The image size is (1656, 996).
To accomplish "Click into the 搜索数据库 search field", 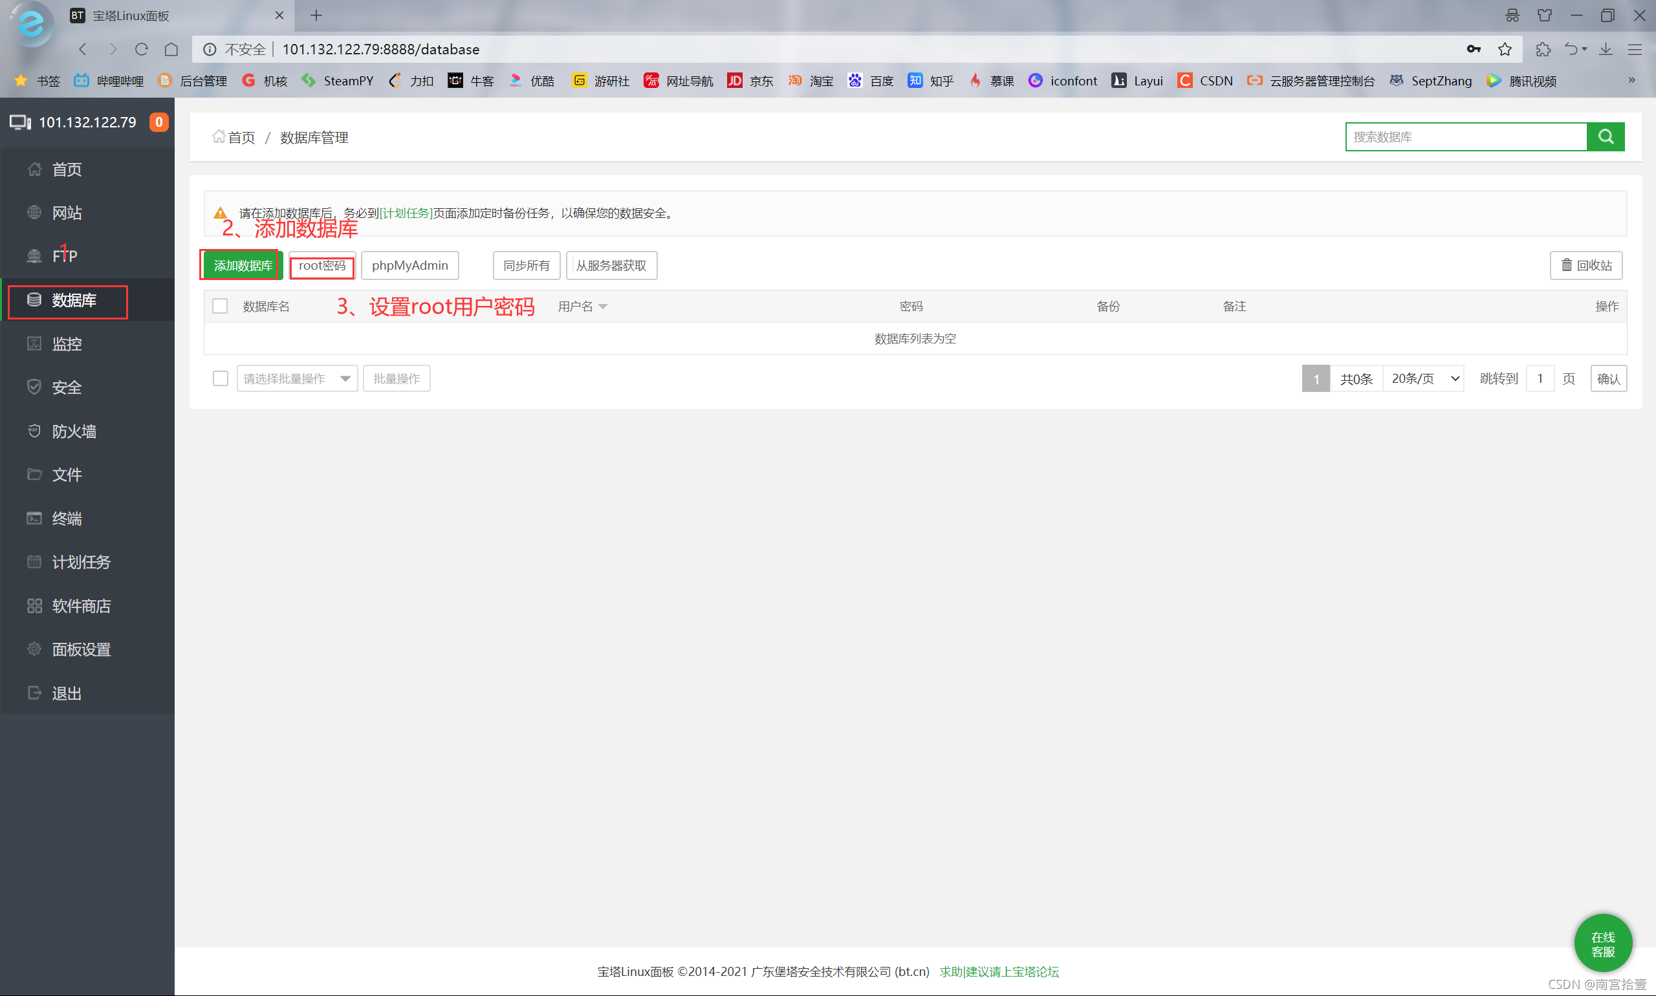I will coord(1466,137).
